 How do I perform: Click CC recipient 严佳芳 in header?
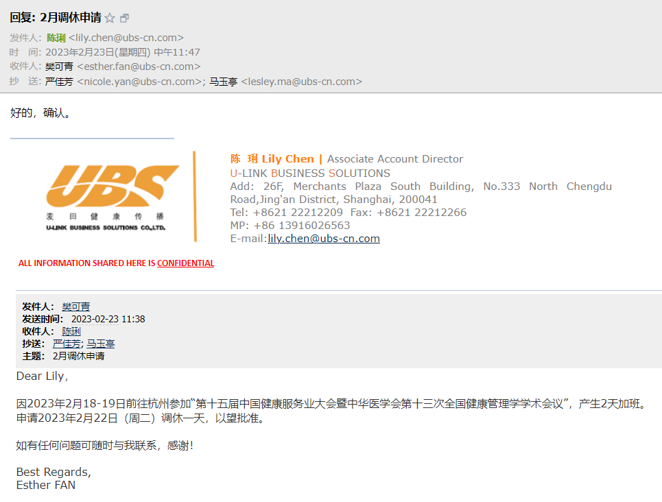pos(59,82)
